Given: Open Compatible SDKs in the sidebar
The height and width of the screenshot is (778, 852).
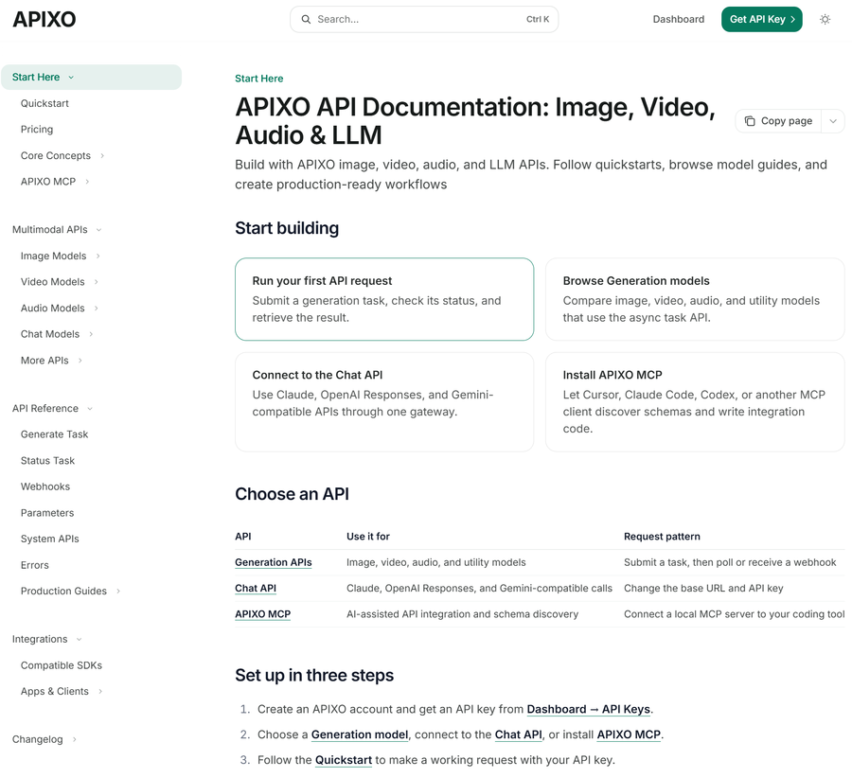Looking at the screenshot, I should (x=62, y=665).
